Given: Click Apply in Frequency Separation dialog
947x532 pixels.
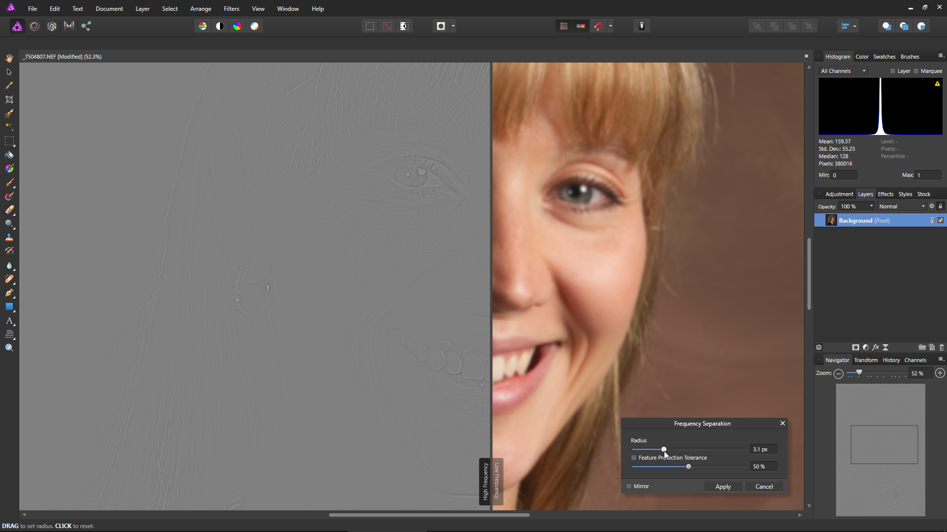Looking at the screenshot, I should [723, 486].
